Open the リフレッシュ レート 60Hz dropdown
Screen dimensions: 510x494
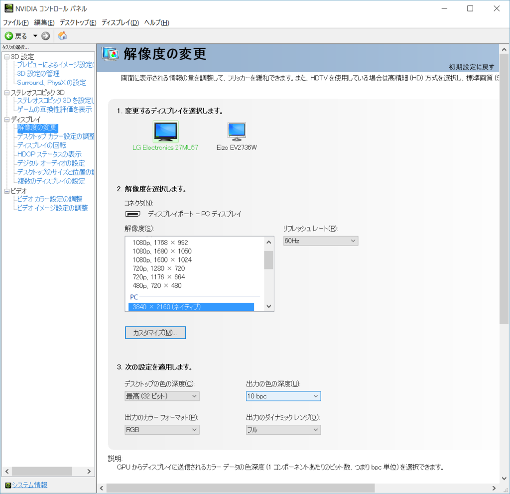(x=320, y=241)
